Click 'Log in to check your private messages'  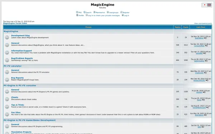104,15
